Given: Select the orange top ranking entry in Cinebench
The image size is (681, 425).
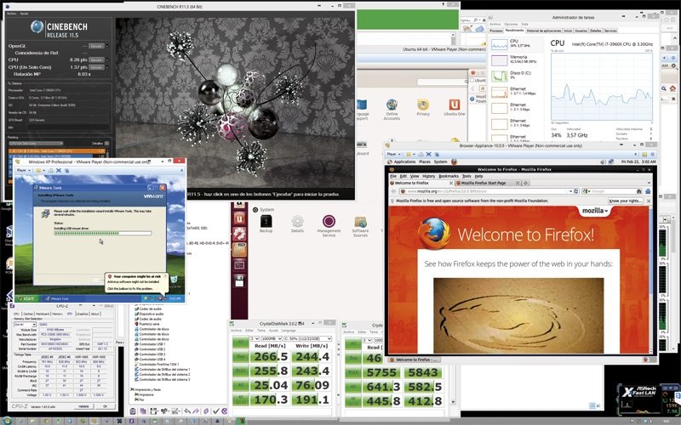Looking at the screenshot, I should click(57, 151).
